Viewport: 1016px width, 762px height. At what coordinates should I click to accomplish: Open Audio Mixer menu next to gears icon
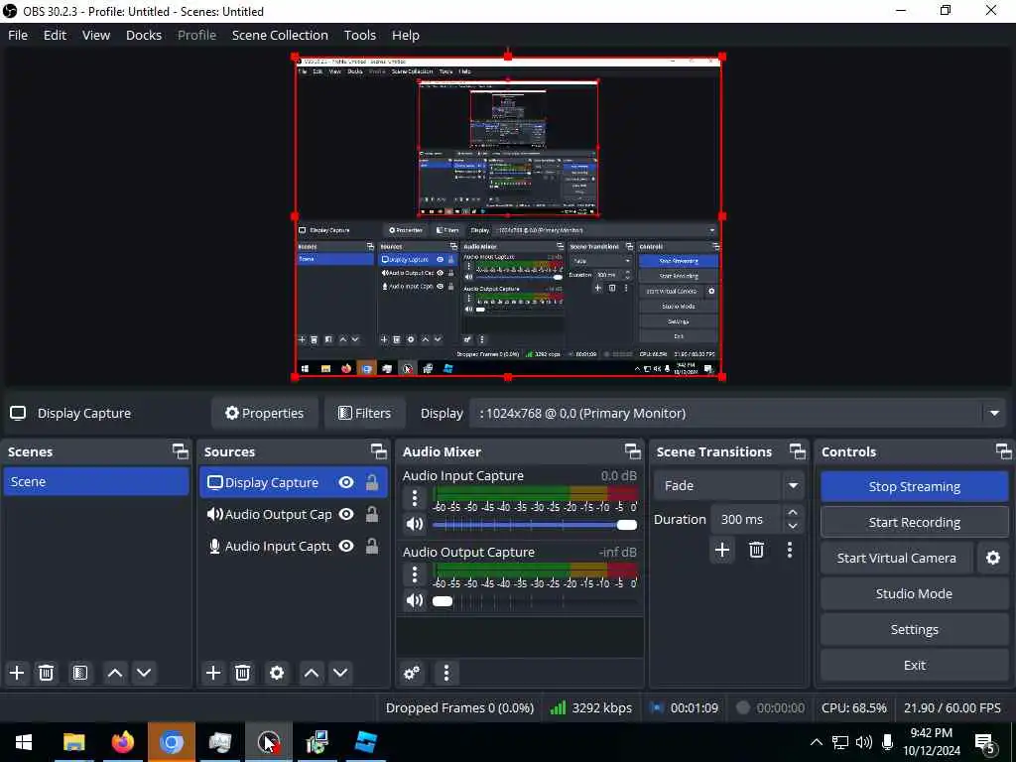coord(445,673)
